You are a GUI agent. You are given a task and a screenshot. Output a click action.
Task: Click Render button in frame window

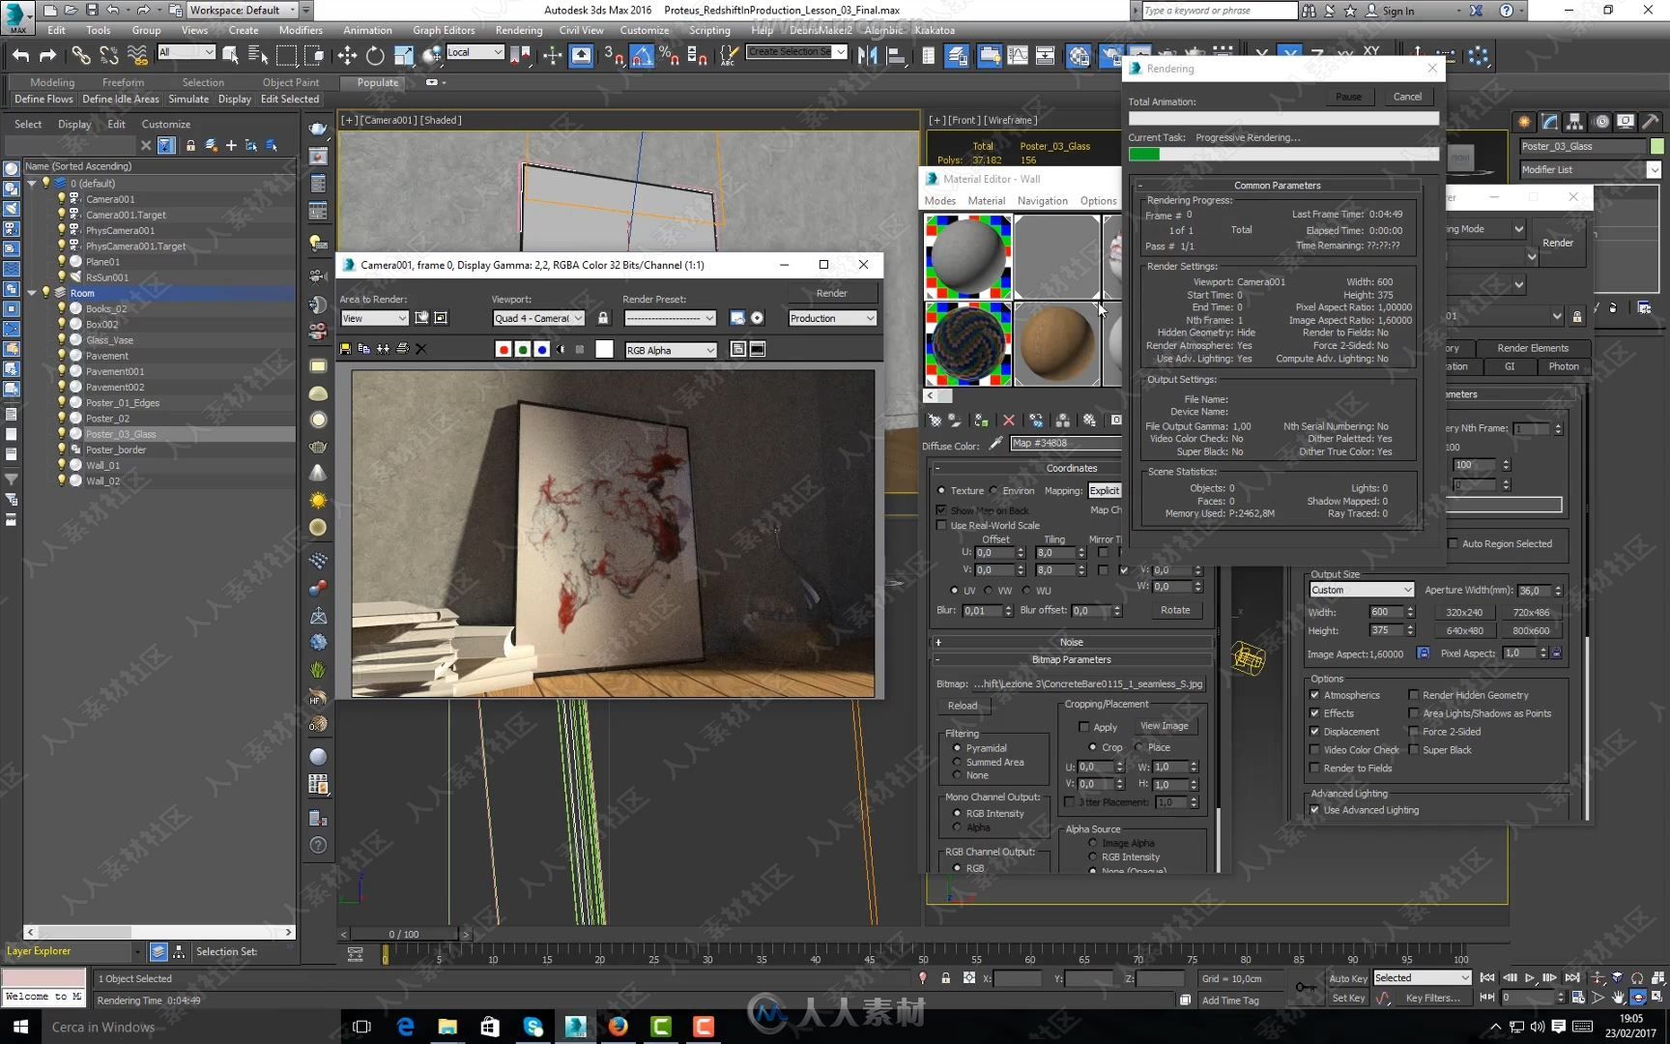point(831,293)
